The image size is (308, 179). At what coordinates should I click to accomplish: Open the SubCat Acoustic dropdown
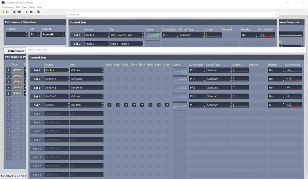point(53,34)
